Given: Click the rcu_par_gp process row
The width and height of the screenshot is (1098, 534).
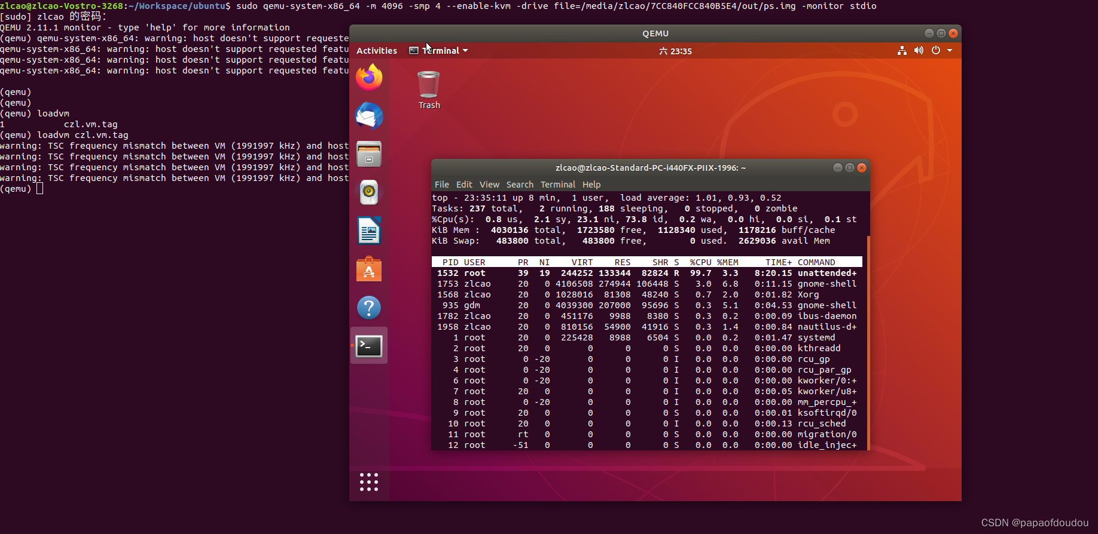Looking at the screenshot, I should pyautogui.click(x=647, y=370).
